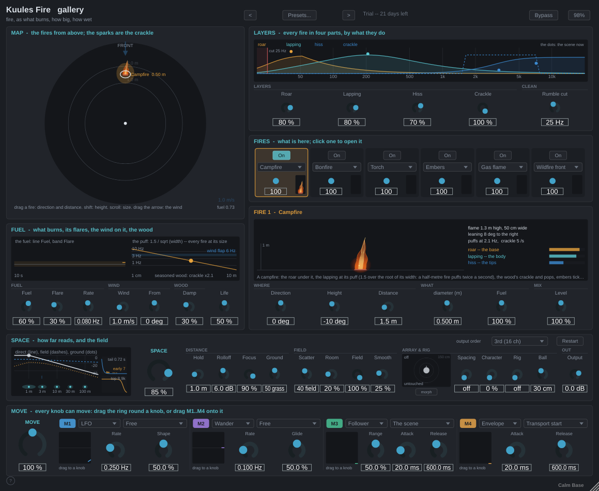Click the Restart button

(x=570, y=341)
